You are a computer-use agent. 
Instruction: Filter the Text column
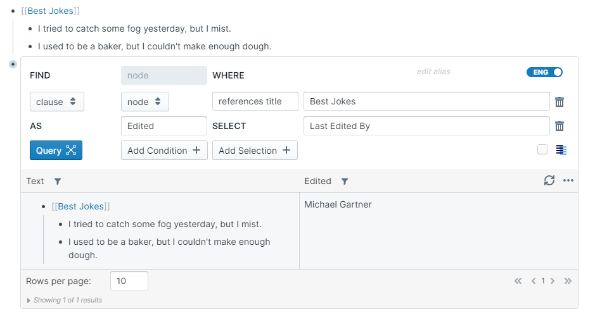point(58,182)
